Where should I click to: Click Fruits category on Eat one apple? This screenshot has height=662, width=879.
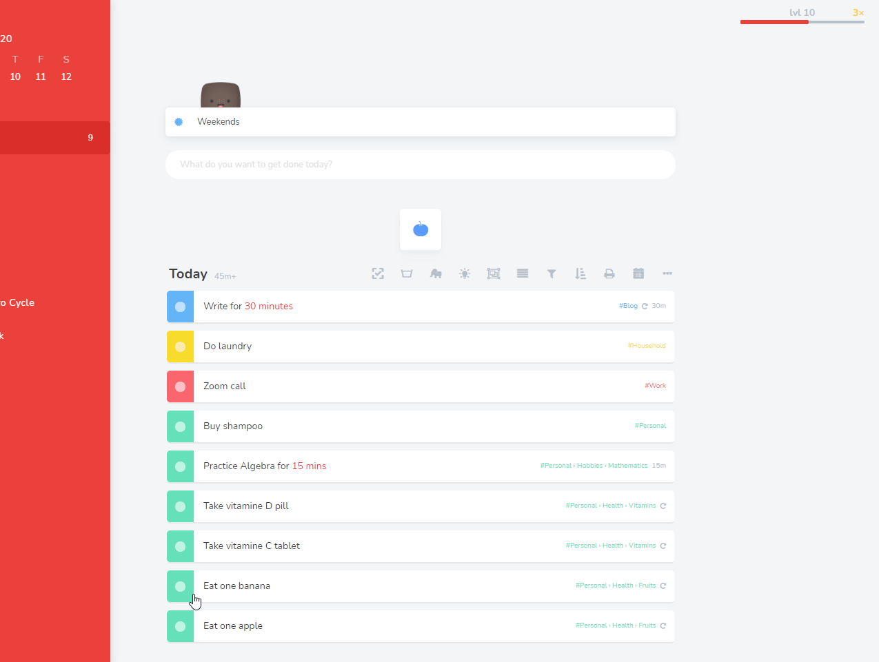pos(647,625)
